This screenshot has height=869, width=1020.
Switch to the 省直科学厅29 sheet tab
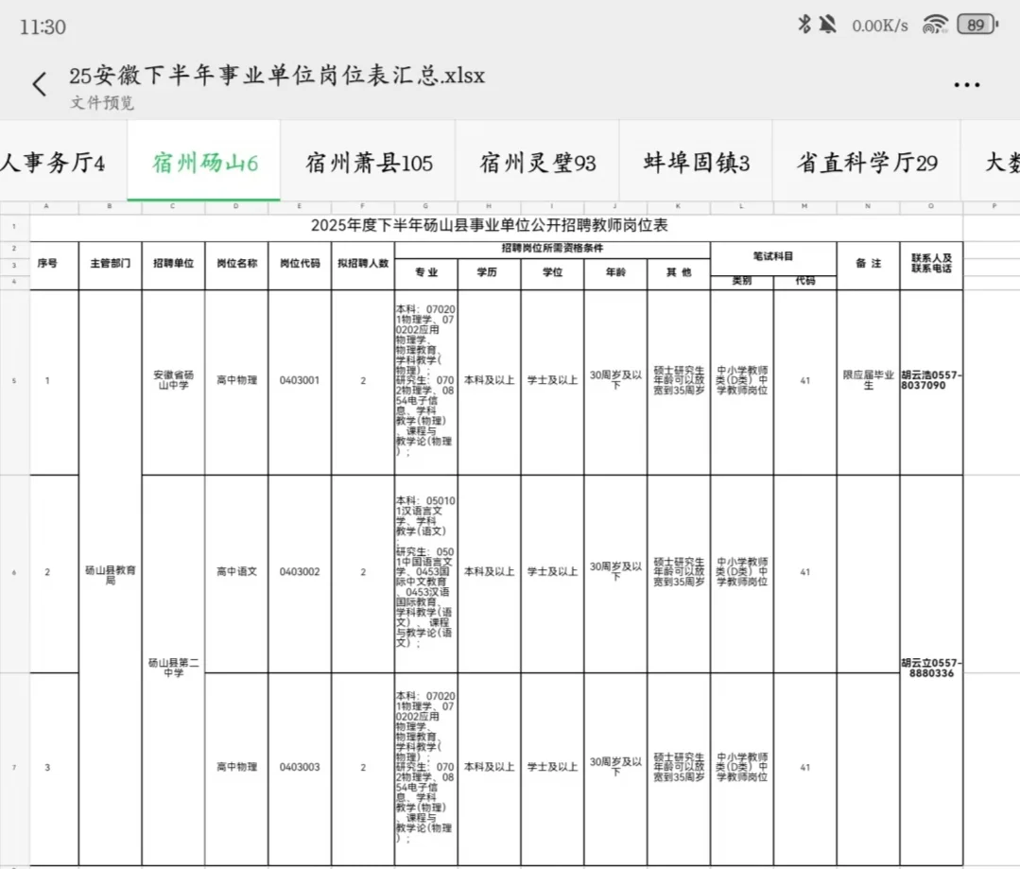867,162
